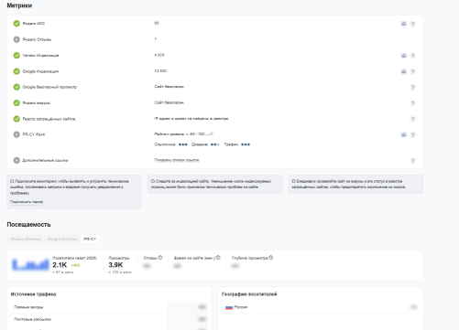Screen dimensions: 459x330
Task: Click the Яндекс Отзывы label
Action: tap(37, 39)
